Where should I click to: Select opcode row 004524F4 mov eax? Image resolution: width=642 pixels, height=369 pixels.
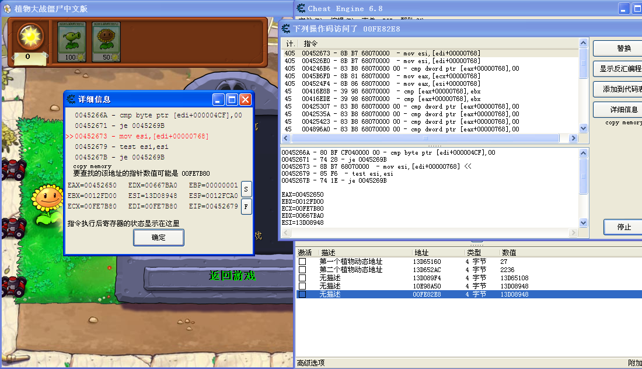click(430, 83)
